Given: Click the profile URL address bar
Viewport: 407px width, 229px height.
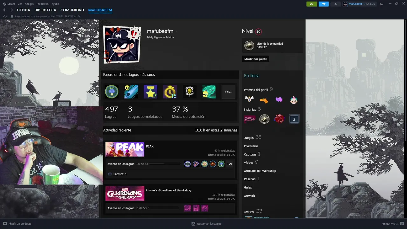Looking at the screenshot, I should [48, 16].
